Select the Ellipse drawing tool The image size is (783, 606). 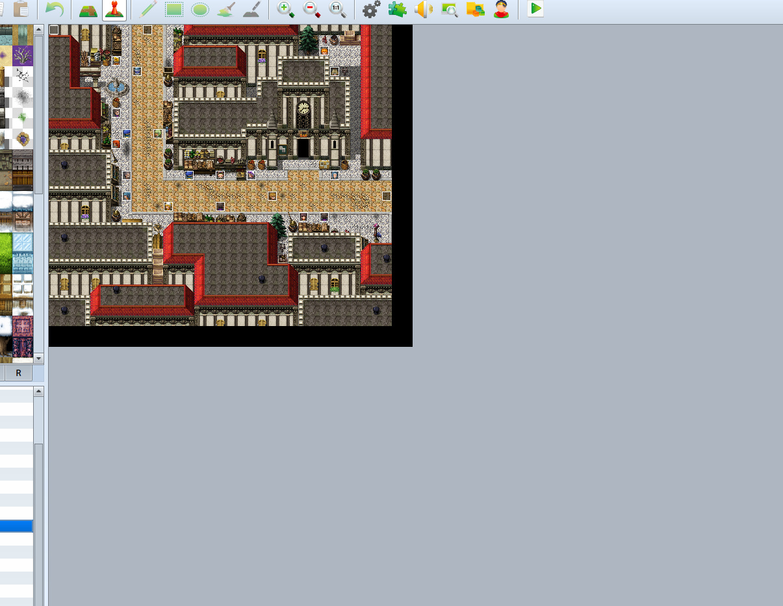click(200, 9)
